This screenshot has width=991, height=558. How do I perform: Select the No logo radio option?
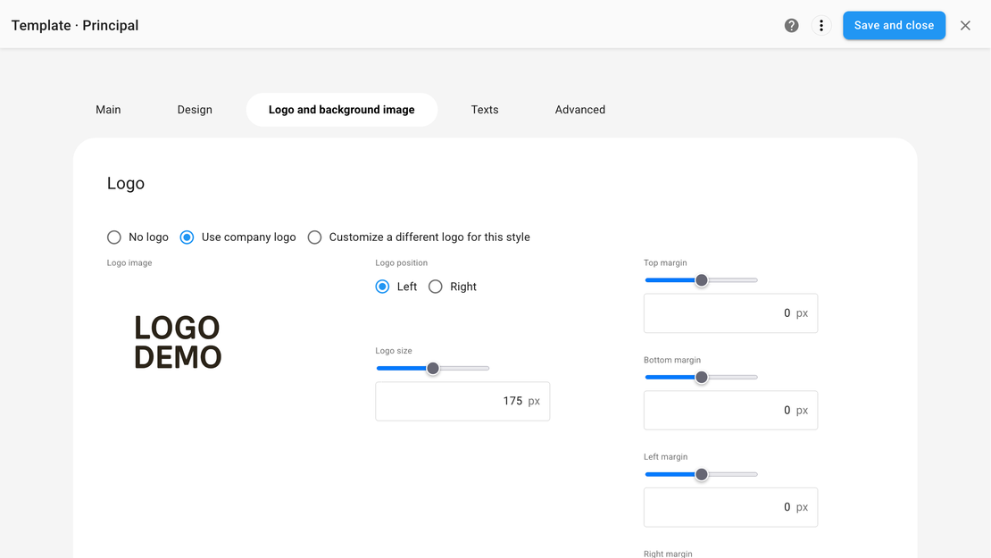[114, 237]
